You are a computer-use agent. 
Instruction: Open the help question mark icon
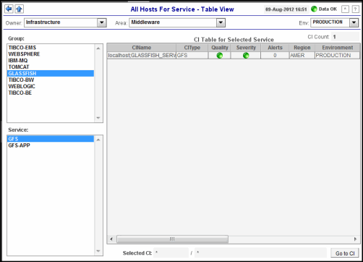(355, 9)
